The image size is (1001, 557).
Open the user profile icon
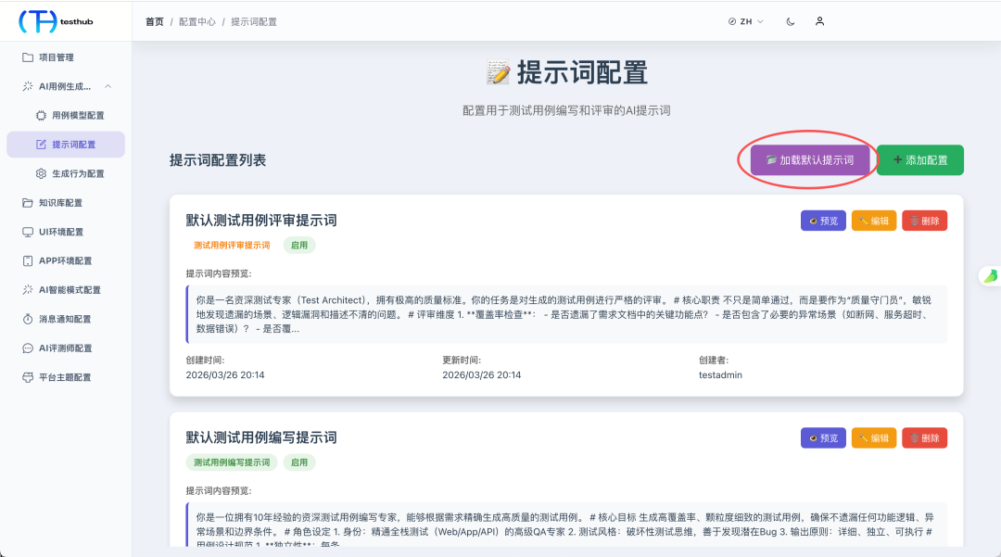click(x=819, y=21)
